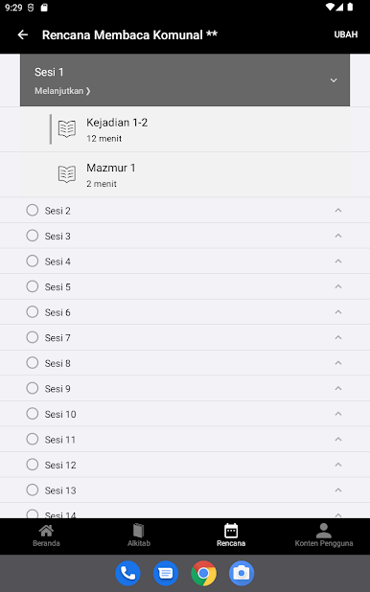Open the book icon beside Kejadian 1-2
The width and height of the screenshot is (370, 592).
click(x=67, y=128)
